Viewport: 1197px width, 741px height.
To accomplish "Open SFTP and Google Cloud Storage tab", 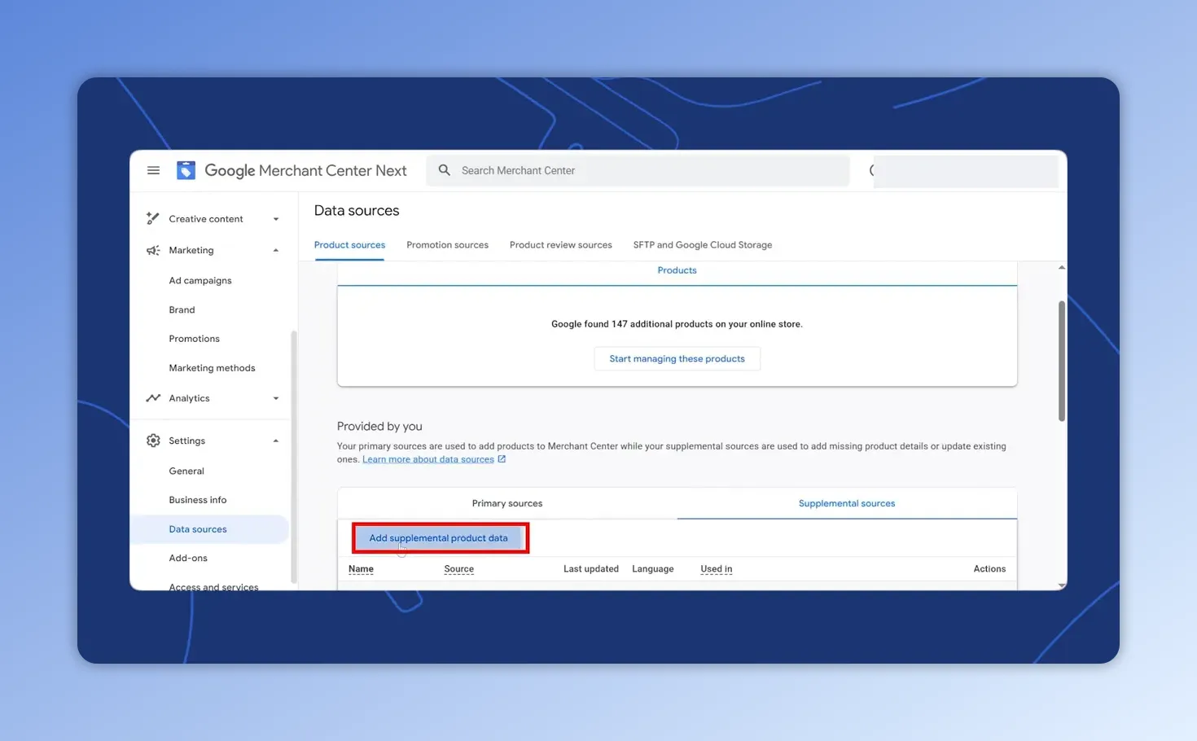I will point(702,245).
